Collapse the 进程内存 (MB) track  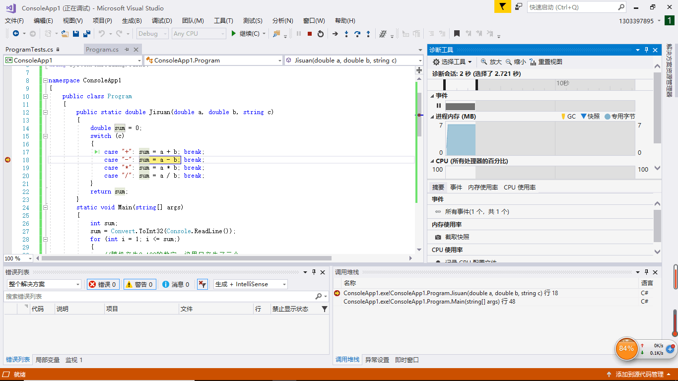click(432, 116)
